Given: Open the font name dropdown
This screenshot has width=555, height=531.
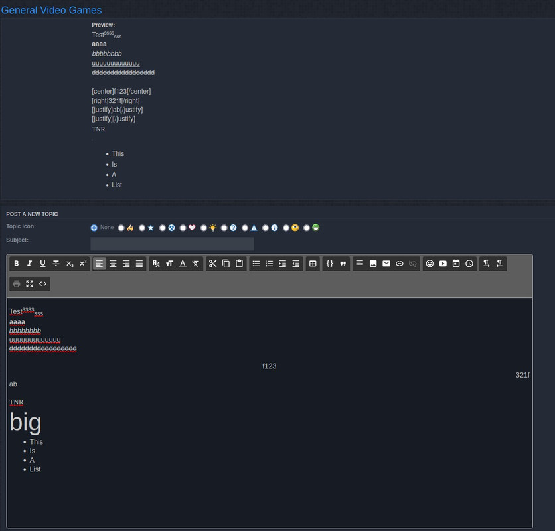Looking at the screenshot, I should click(x=156, y=264).
